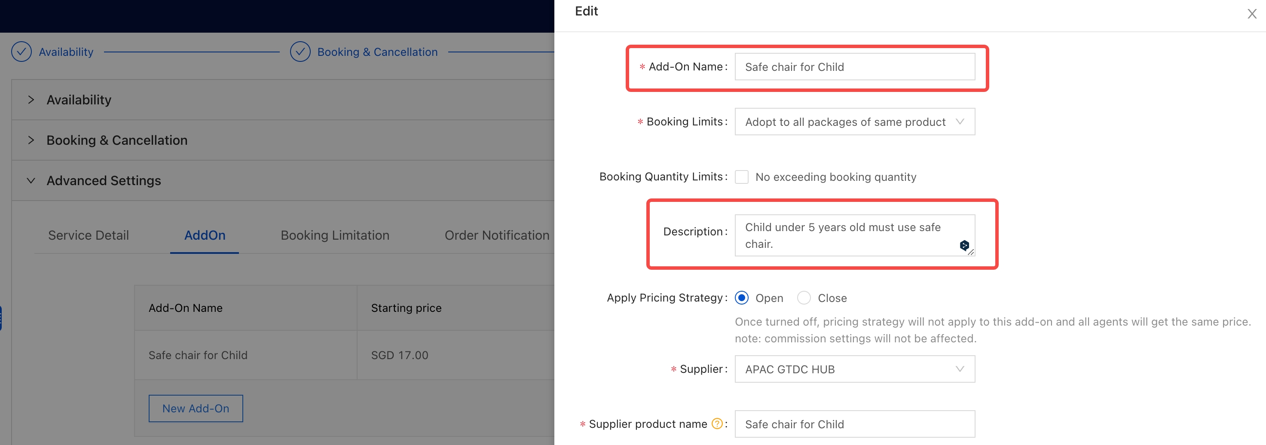Click the Add-On Name input field
This screenshot has height=445, width=1266.
854,67
